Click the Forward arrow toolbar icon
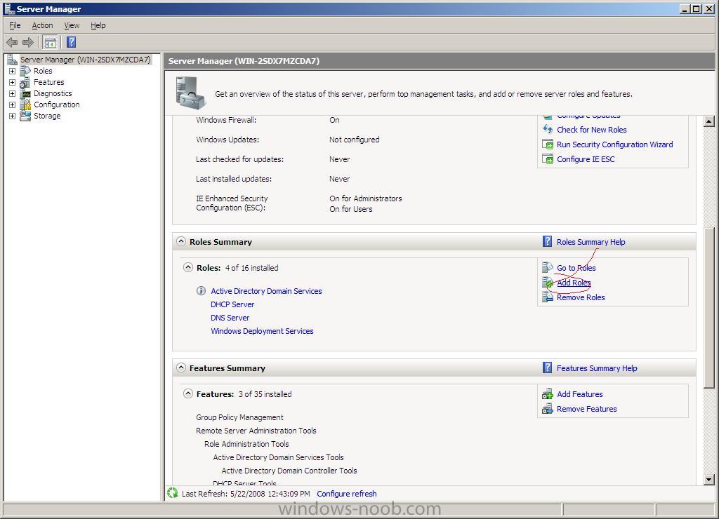 point(28,43)
